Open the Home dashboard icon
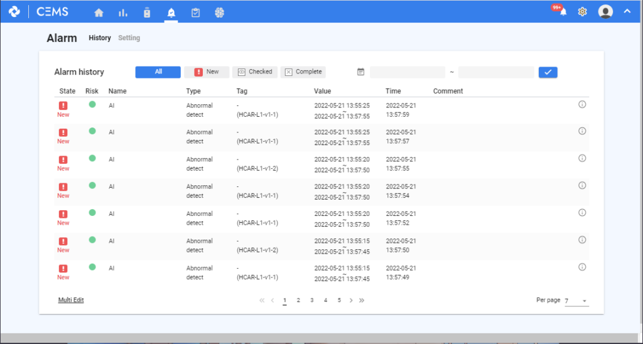The height and width of the screenshot is (344, 643). click(x=99, y=13)
